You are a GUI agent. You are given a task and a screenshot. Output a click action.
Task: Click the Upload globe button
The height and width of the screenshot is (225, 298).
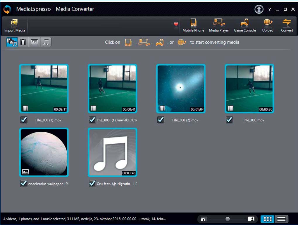point(268,26)
